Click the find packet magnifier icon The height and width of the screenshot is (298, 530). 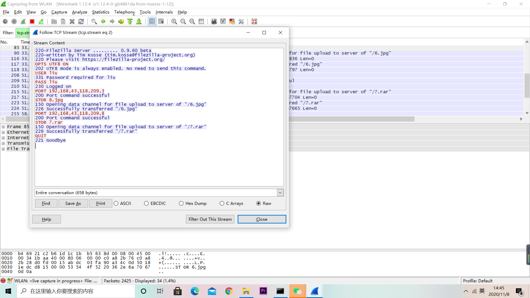[94, 22]
